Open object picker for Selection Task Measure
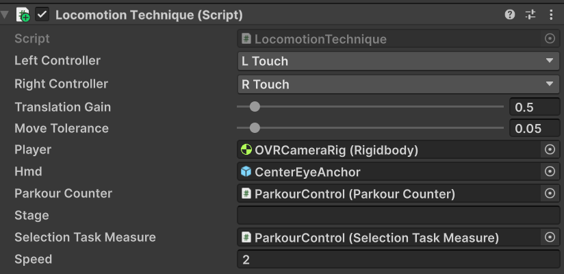 coord(550,238)
